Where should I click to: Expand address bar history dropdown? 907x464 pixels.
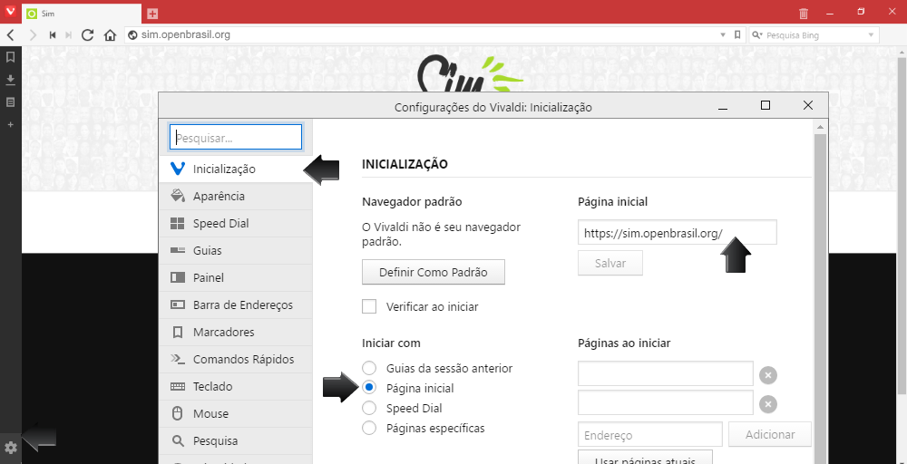723,35
